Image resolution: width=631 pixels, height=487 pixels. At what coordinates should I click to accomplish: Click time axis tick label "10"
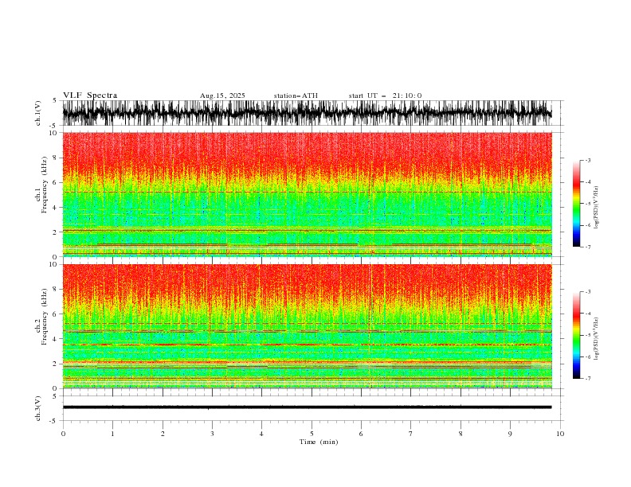560,434
